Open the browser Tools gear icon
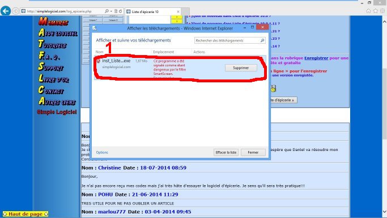 point(382,11)
